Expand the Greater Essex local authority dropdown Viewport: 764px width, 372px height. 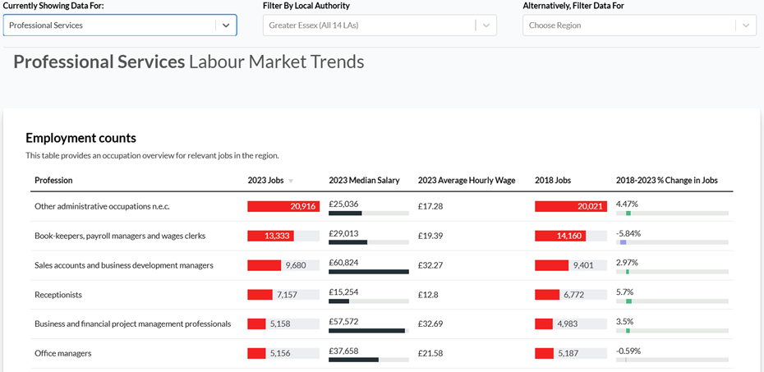486,25
